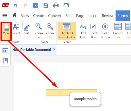Print document using printer icon
Image resolution: width=131 pixels, height=111 pixels.
pyautogui.click(x=56, y=5)
